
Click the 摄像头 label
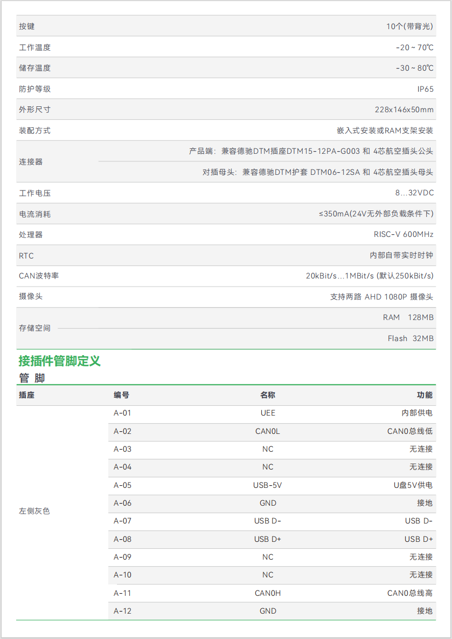click(x=31, y=297)
